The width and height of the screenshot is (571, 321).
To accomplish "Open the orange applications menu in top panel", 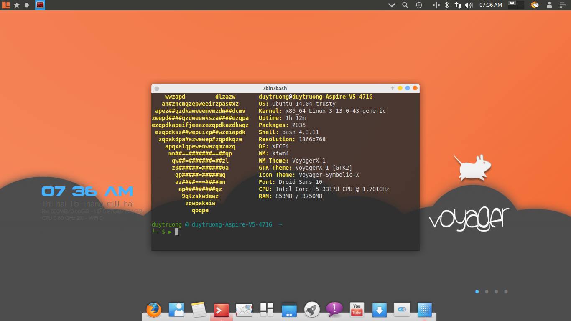I will coord(6,5).
